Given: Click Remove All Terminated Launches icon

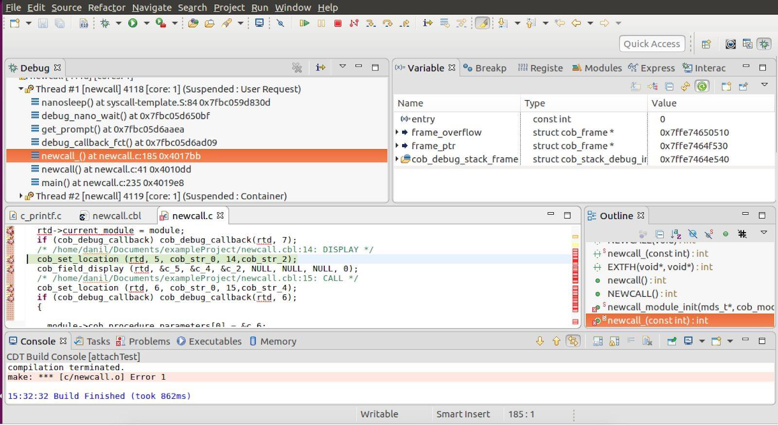Looking at the screenshot, I should [x=297, y=68].
